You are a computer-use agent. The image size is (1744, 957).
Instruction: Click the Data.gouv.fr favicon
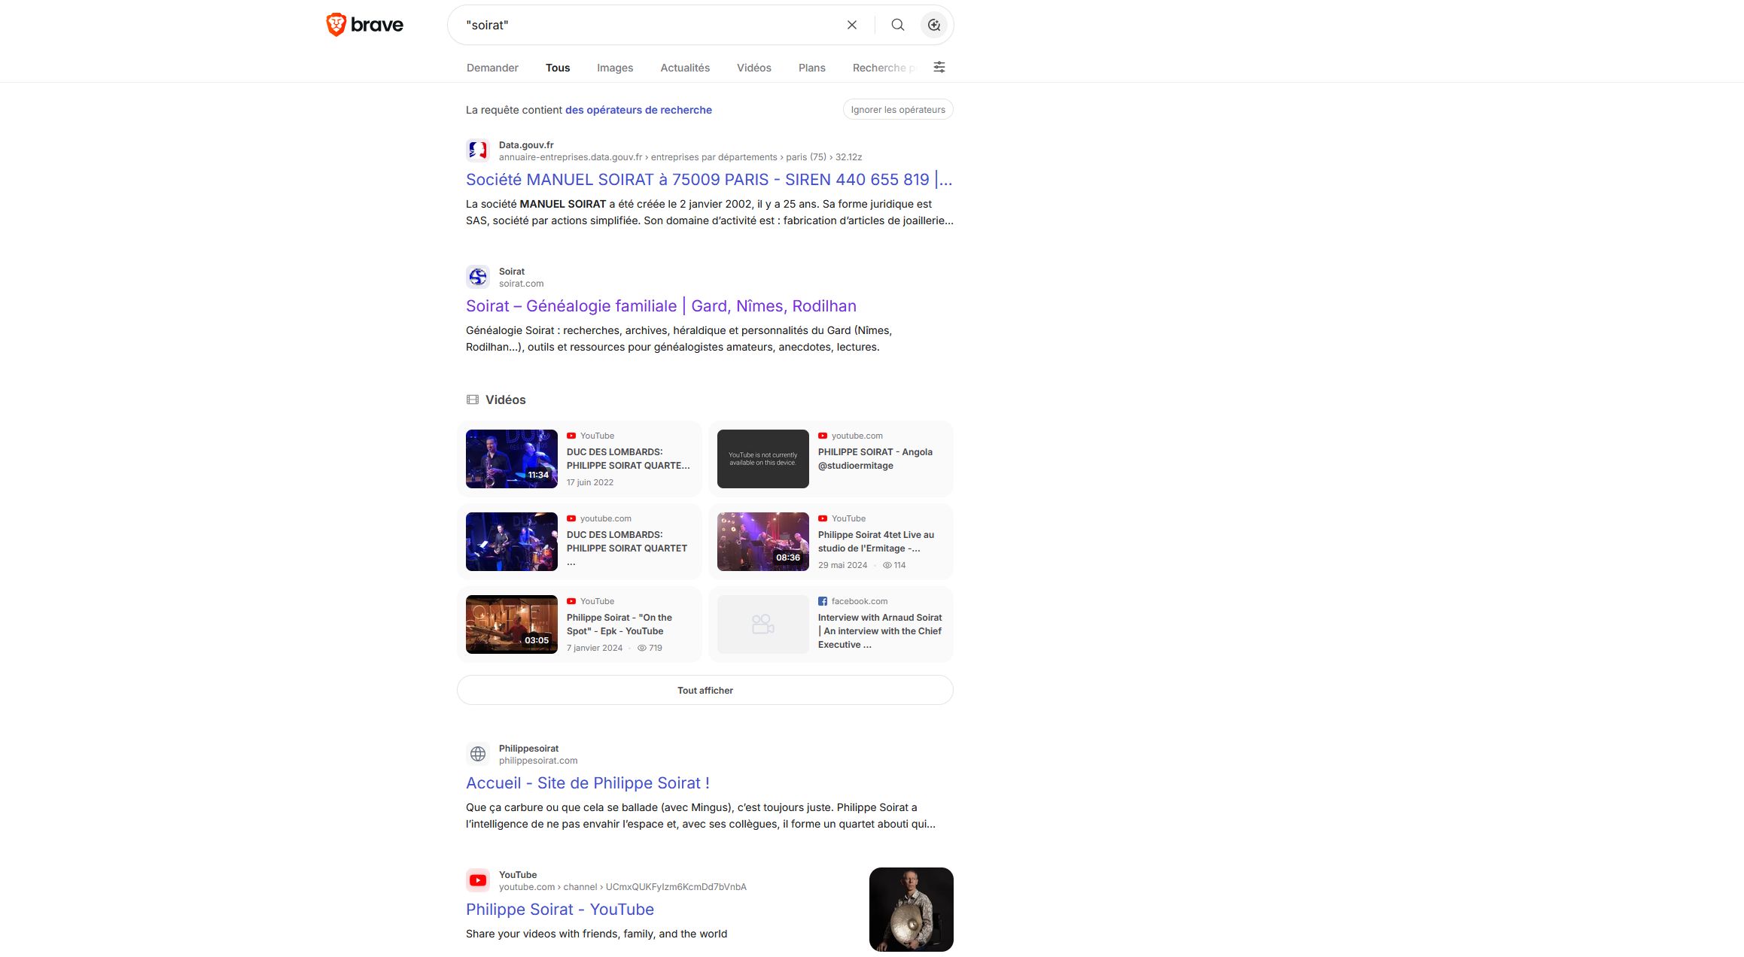click(478, 150)
